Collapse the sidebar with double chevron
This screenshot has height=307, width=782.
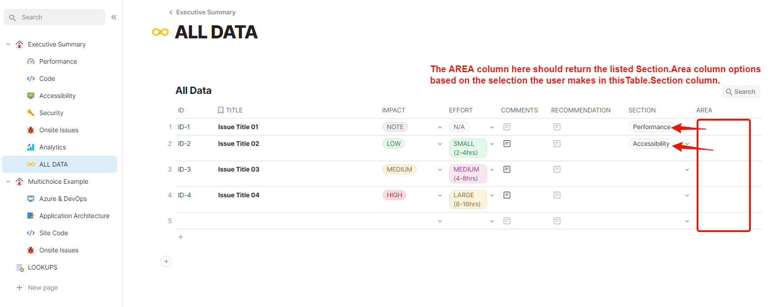coord(114,17)
